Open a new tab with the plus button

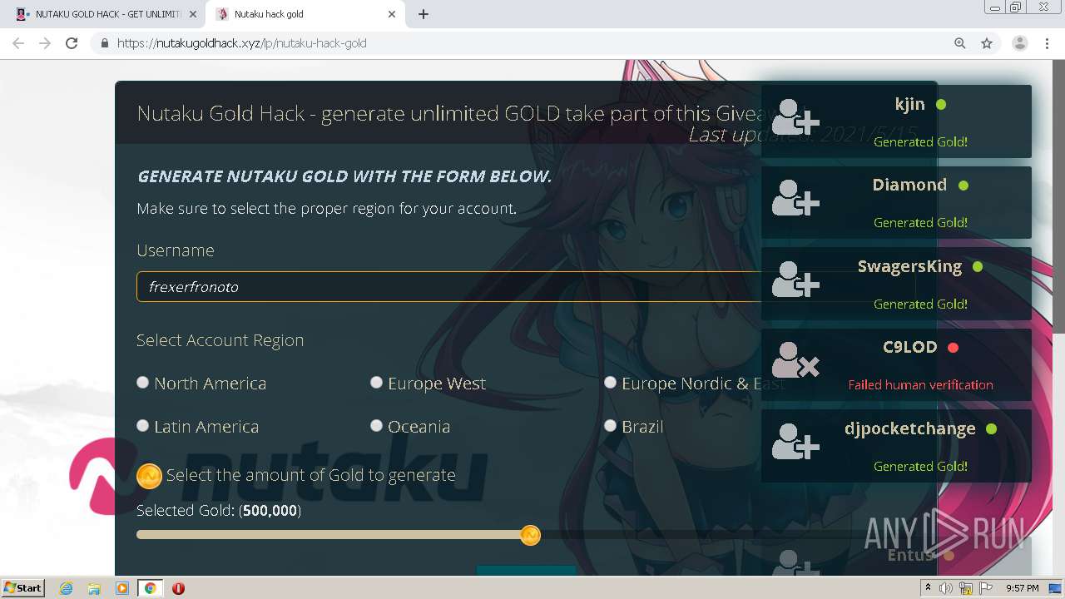pyautogui.click(x=424, y=14)
